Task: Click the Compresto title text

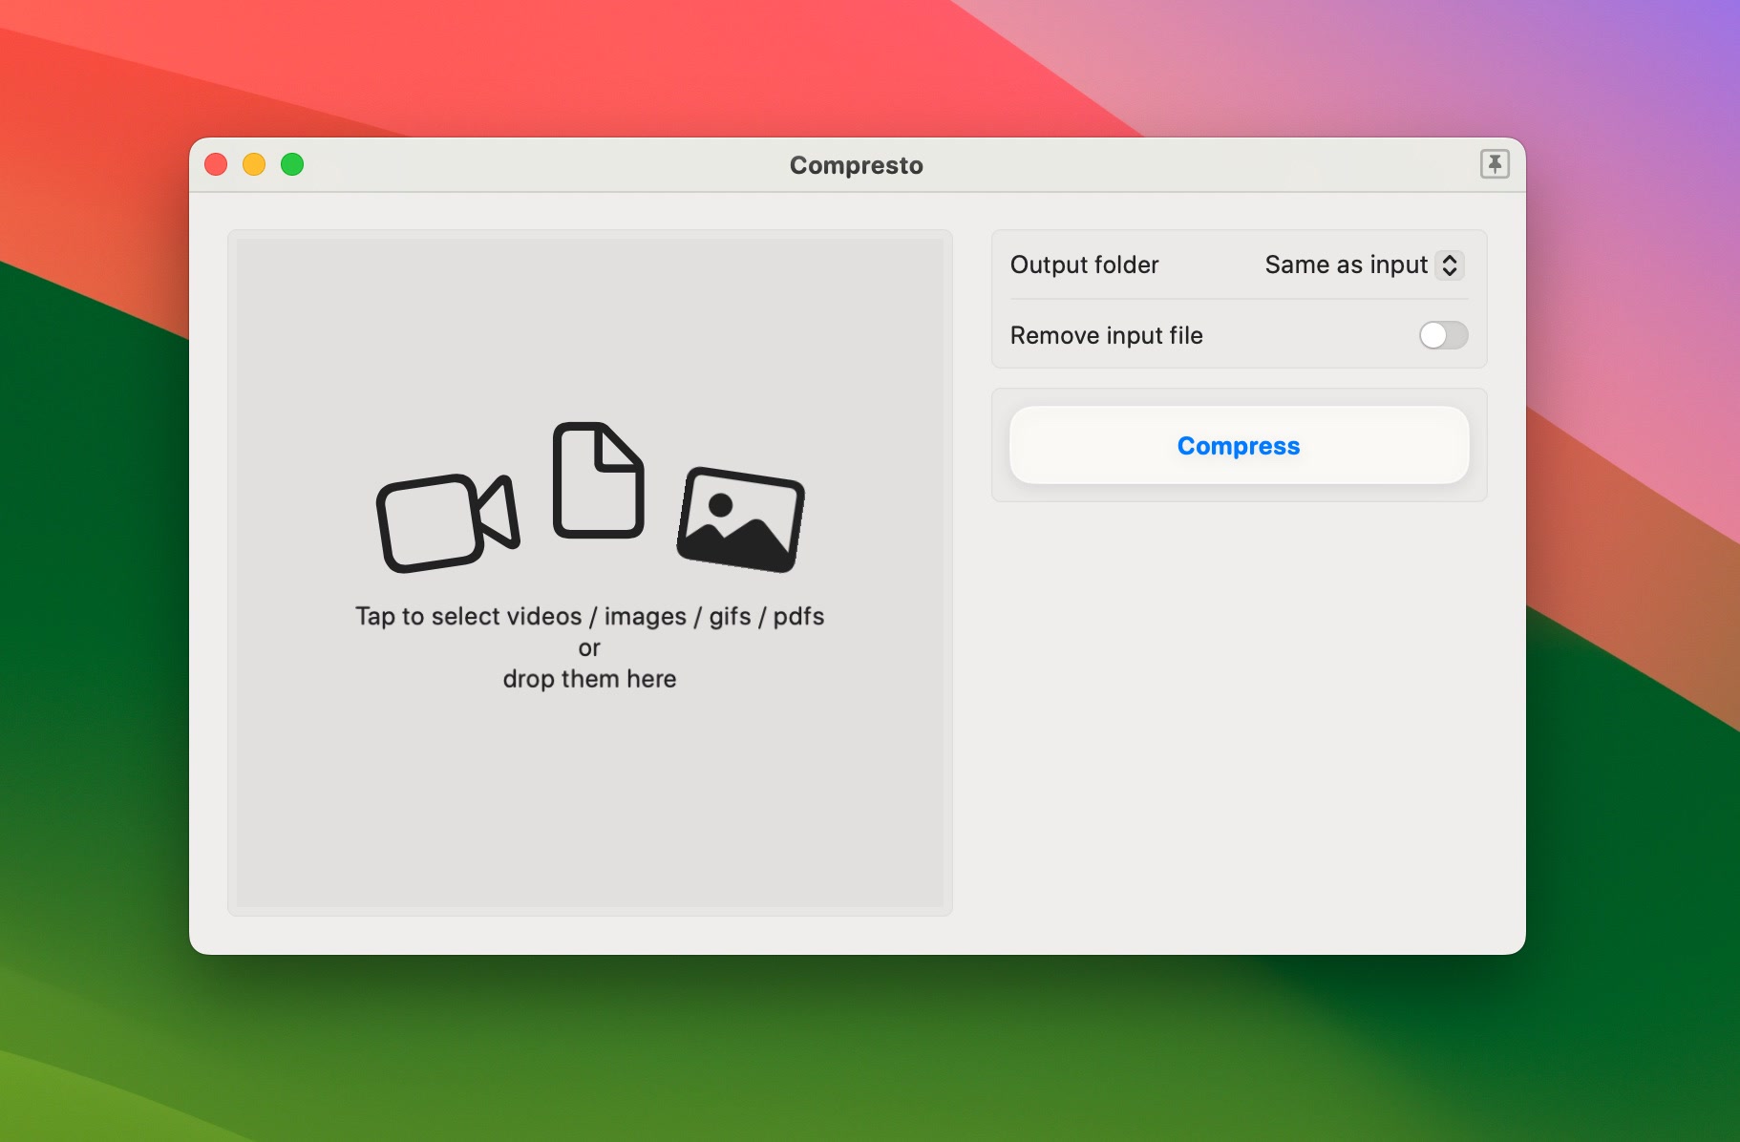Action: [856, 165]
